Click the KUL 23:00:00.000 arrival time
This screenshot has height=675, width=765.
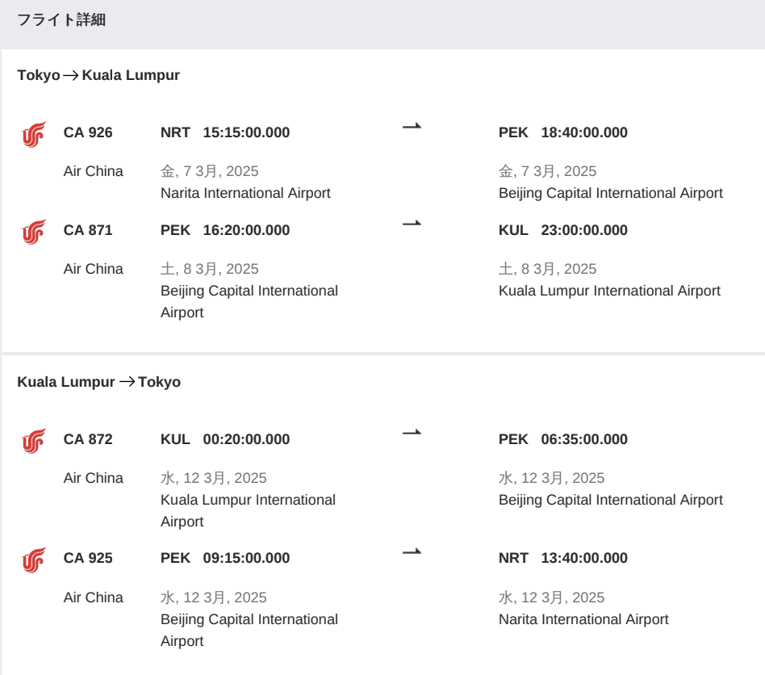(x=563, y=230)
